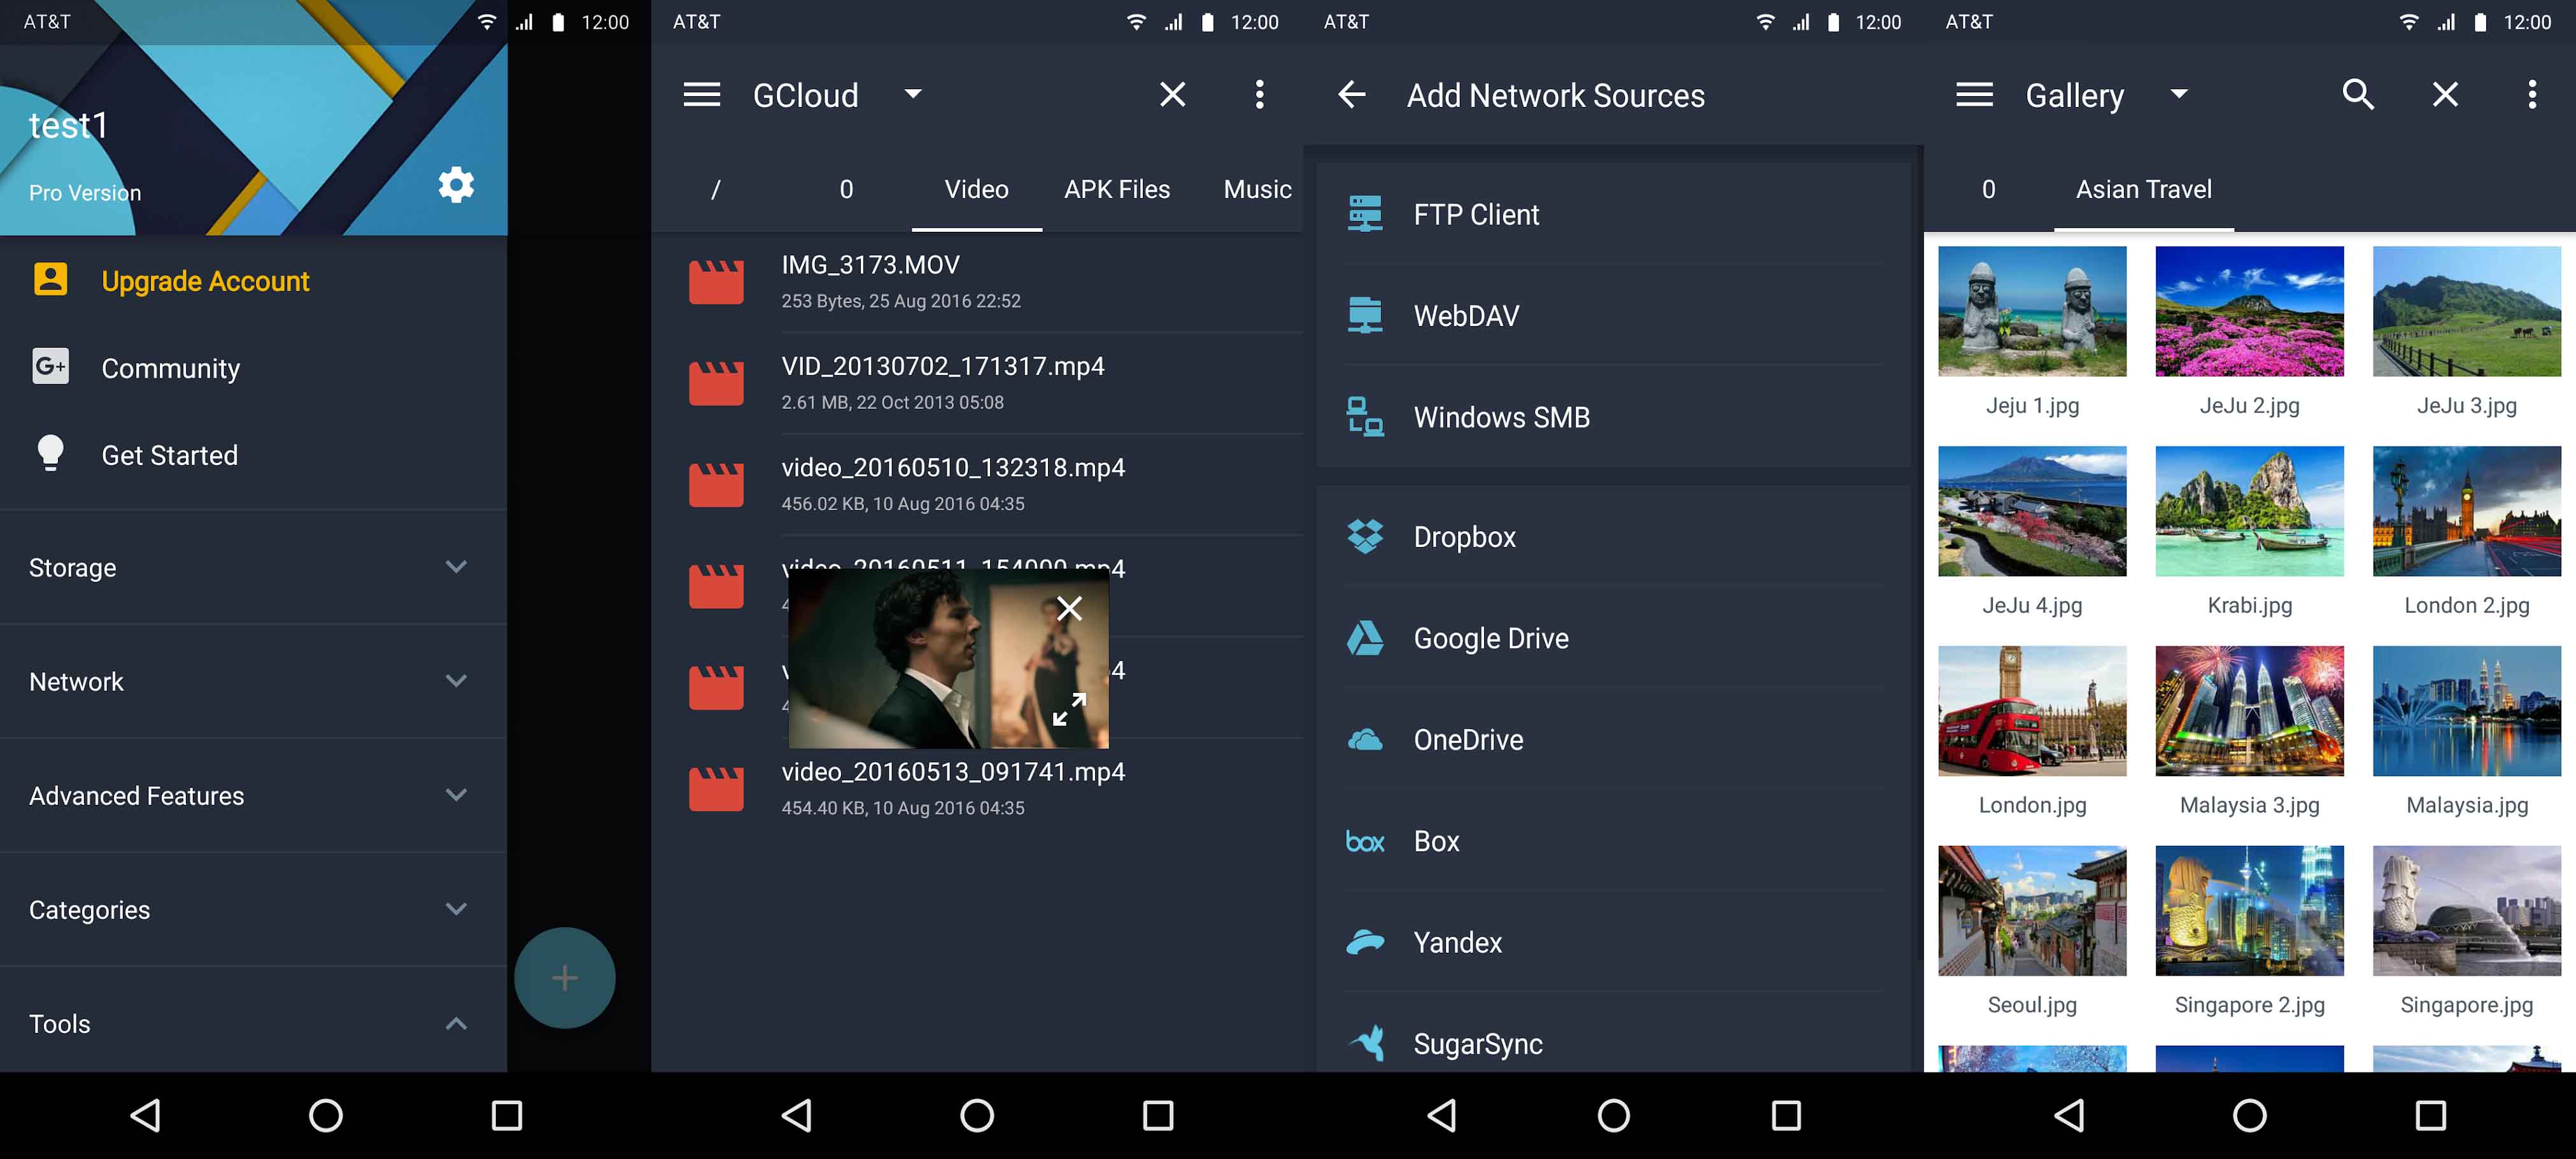Viewport: 2576px width, 1159px height.
Task: Open Seoul.jpg thumbnail
Action: tap(2031, 911)
